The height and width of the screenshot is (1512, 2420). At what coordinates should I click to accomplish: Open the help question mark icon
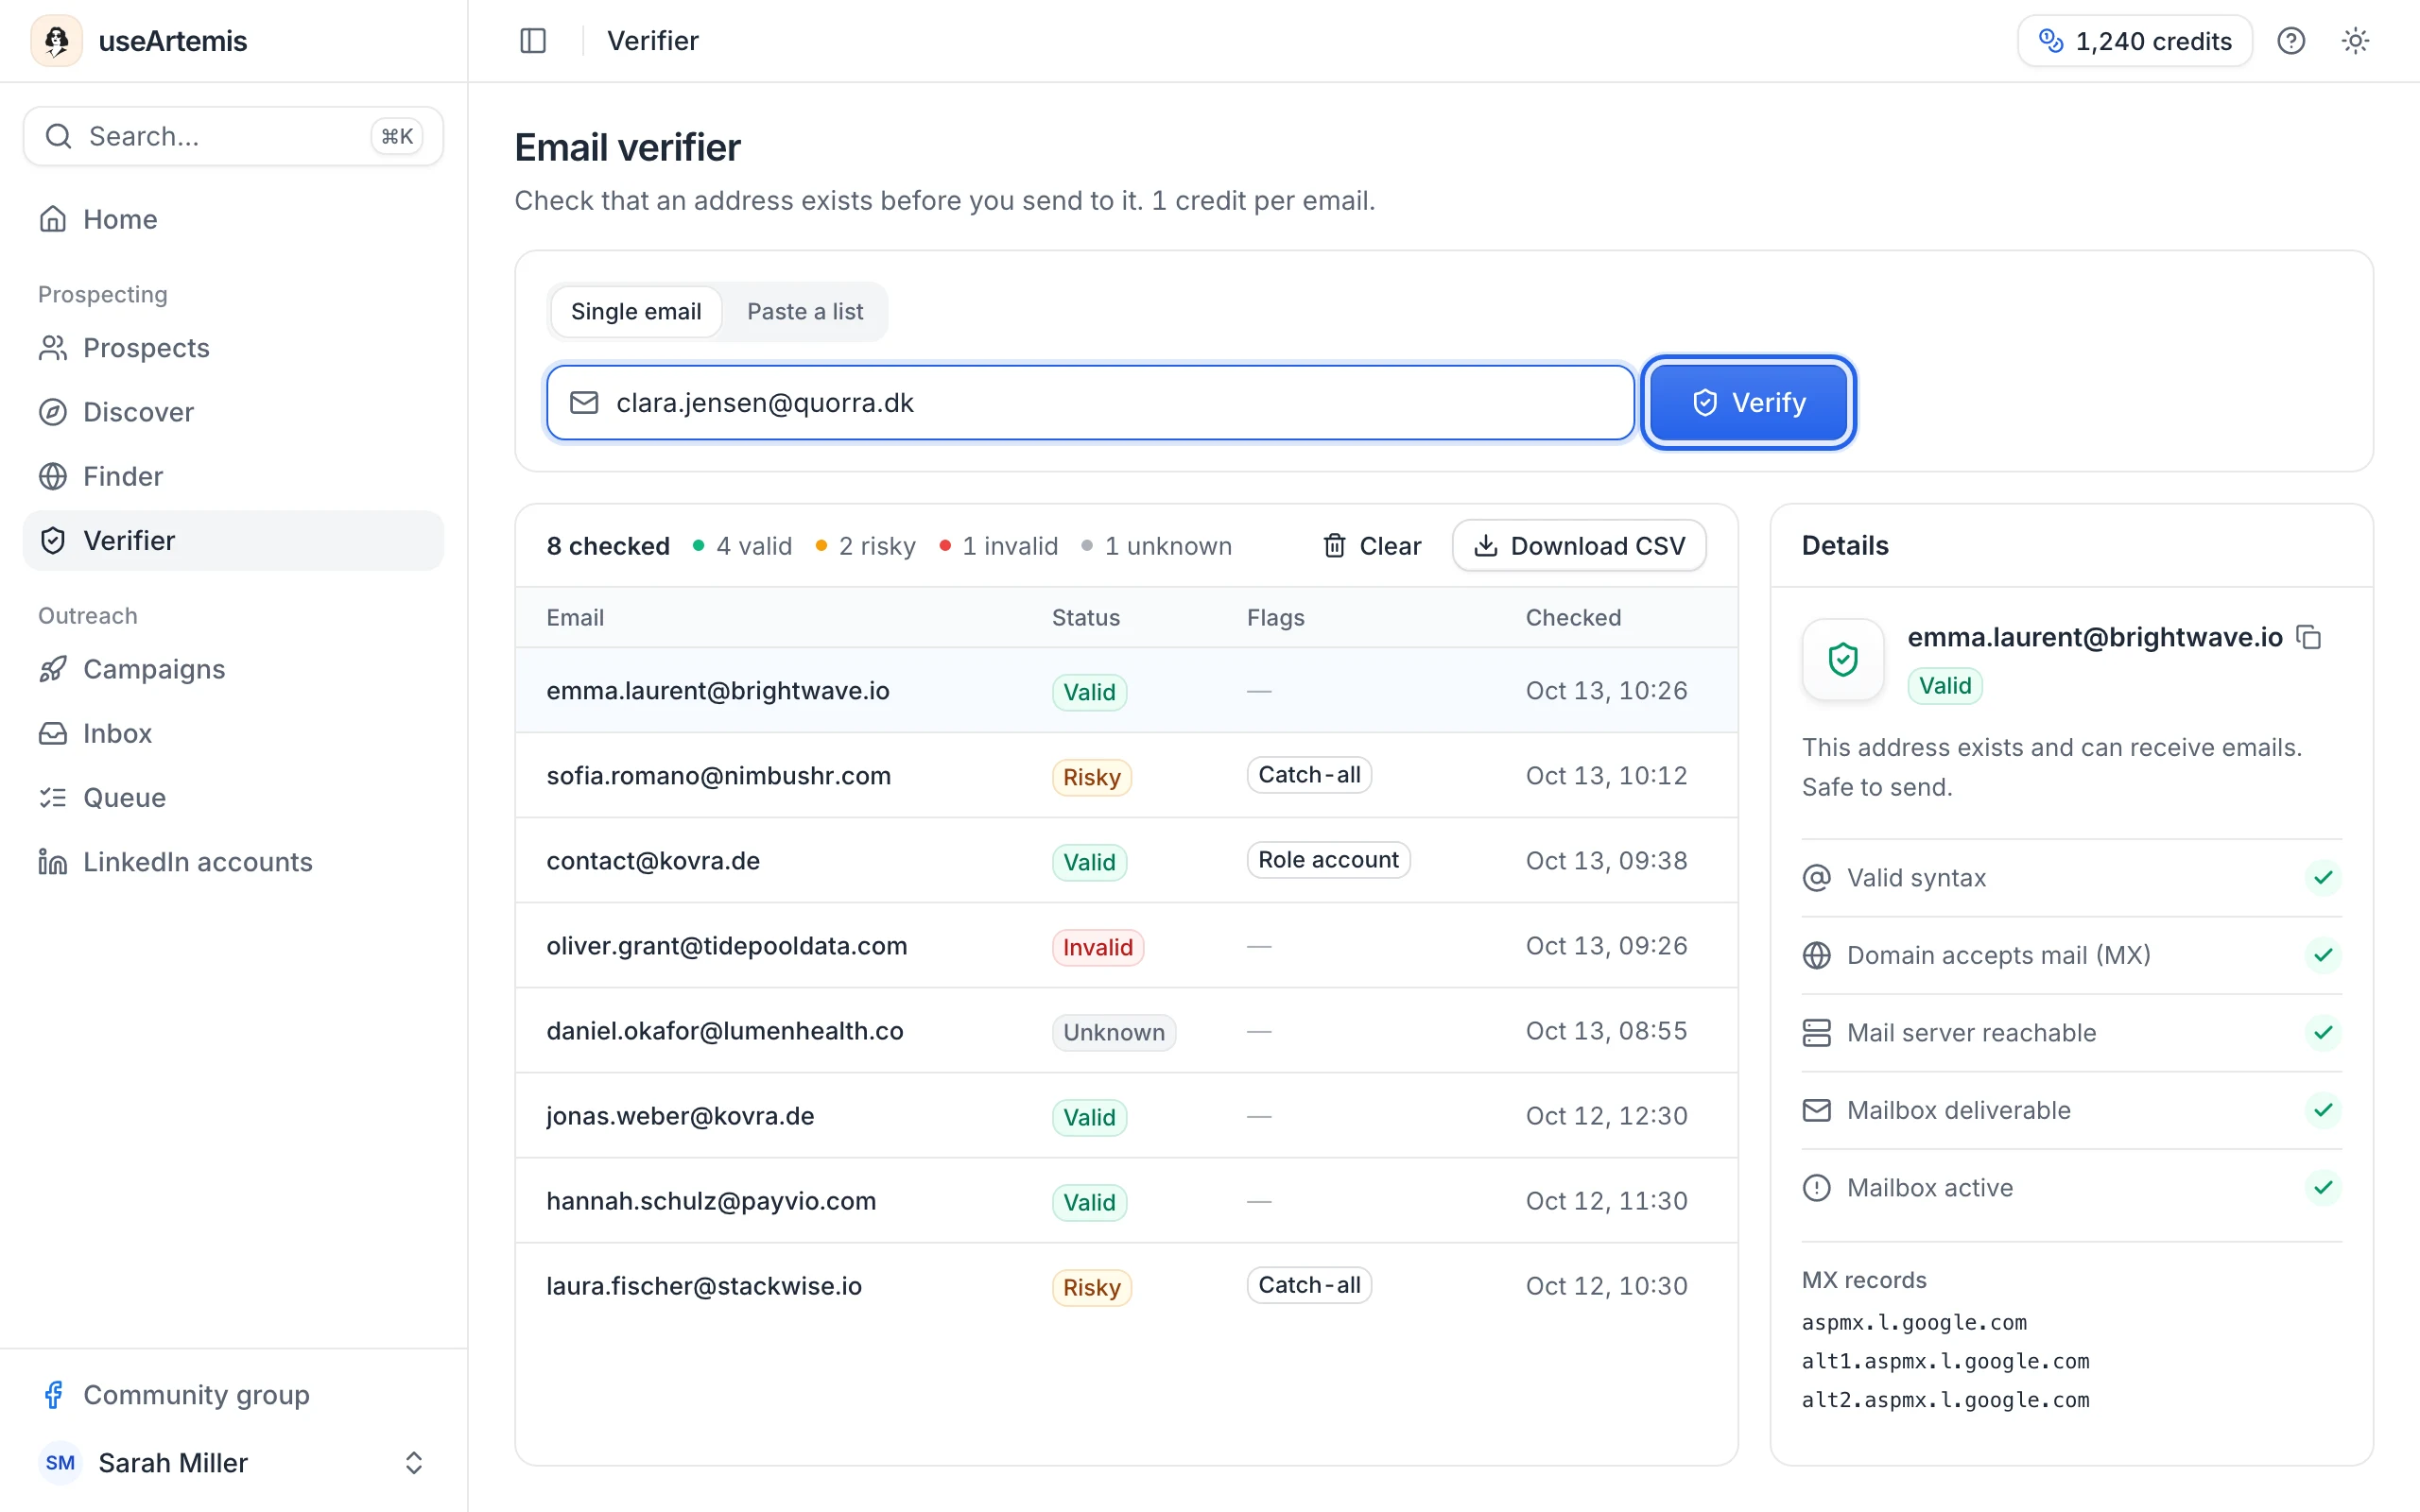tap(2291, 41)
